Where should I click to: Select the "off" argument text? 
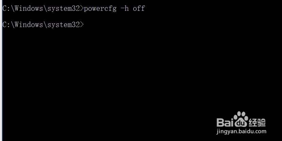139,8
